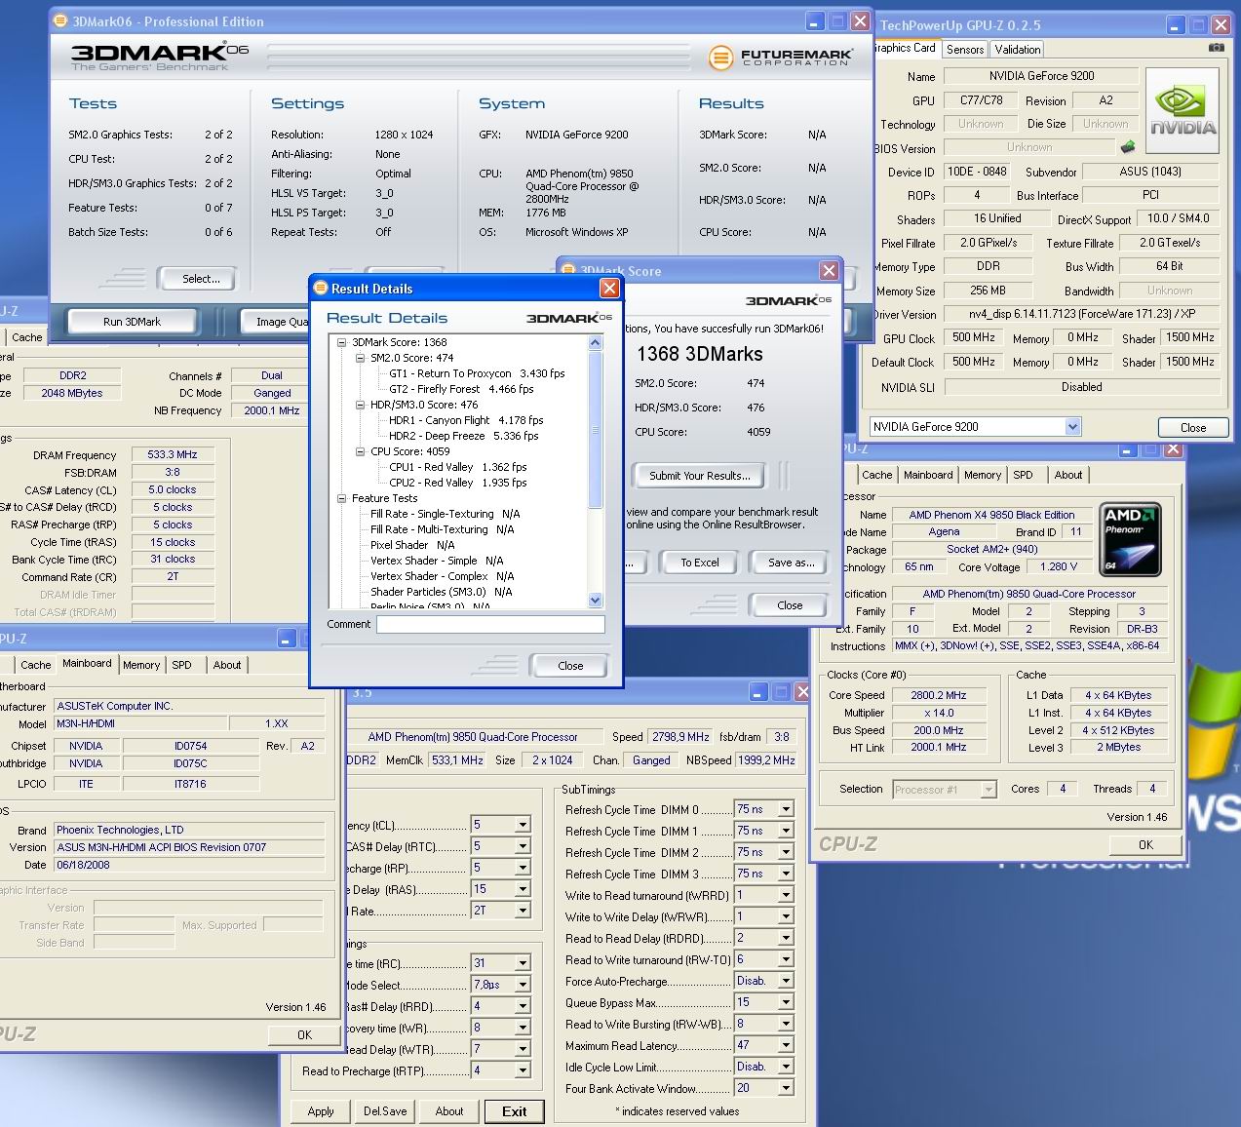1241x1127 pixels.
Task: Click scroll down arrow in Result Details list
Action: 596,601
